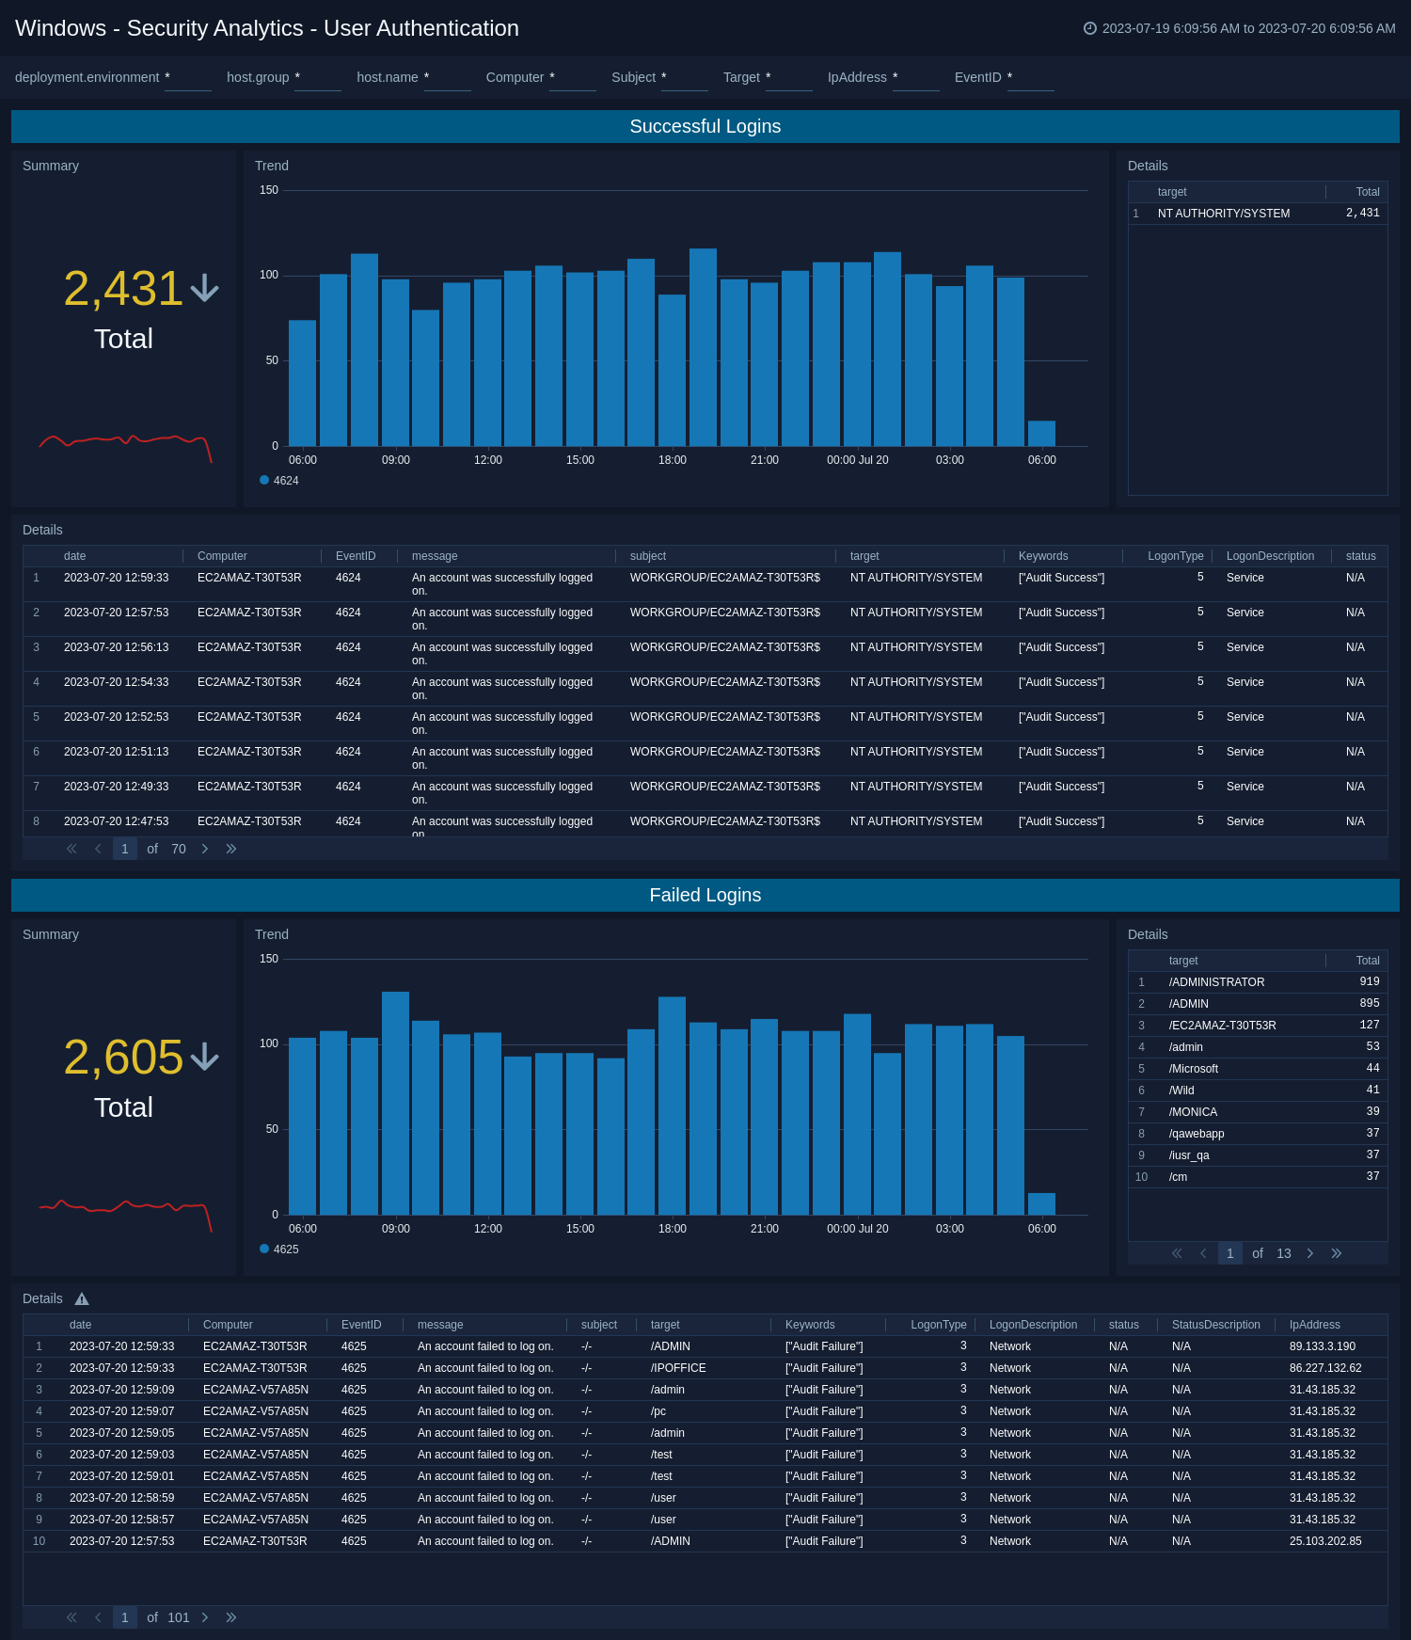Jump to last page of failed targets list
1411x1640 pixels.
pyautogui.click(x=1337, y=1253)
